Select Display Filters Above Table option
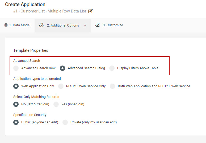 pyautogui.click(x=112, y=68)
